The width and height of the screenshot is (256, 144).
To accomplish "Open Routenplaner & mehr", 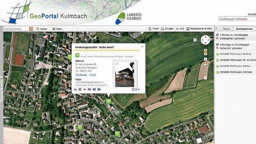I will (x=199, y=29).
